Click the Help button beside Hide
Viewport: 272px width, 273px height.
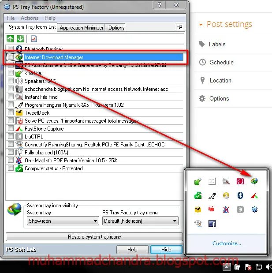coord(132,250)
